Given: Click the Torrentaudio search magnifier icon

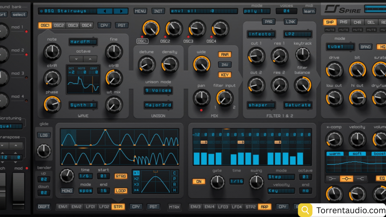Looking at the screenshot, I should point(305,210).
